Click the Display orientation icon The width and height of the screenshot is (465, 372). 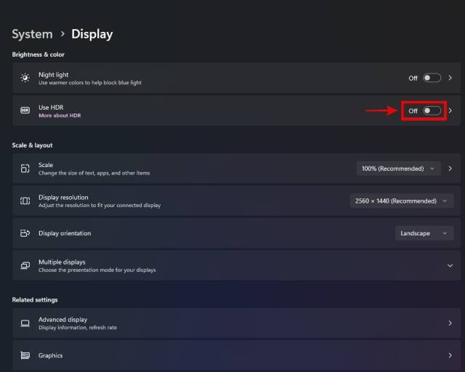(25, 233)
